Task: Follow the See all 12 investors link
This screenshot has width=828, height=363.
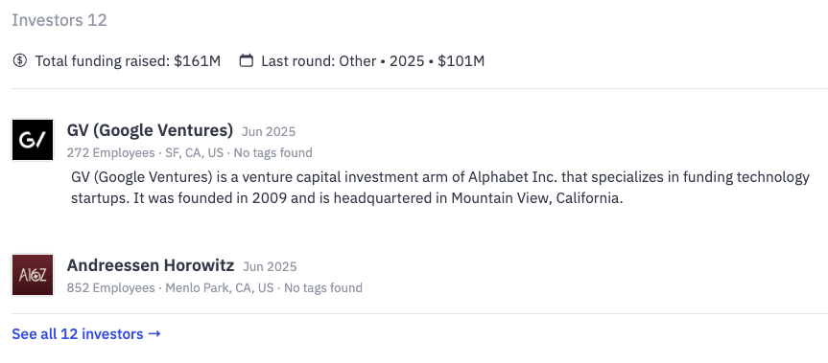Action: [x=86, y=334]
